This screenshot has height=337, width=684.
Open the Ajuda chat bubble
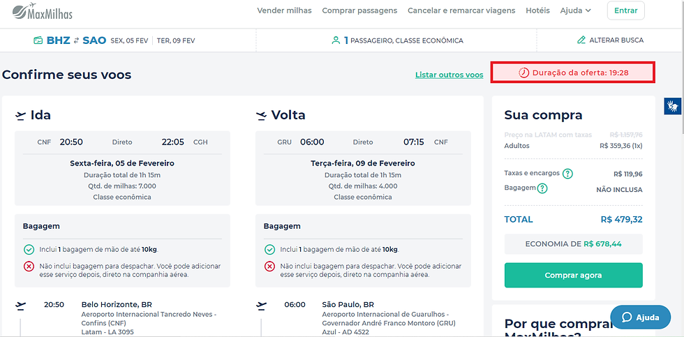pyautogui.click(x=641, y=317)
